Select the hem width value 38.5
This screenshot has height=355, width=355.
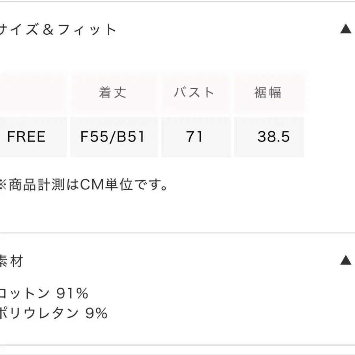tap(273, 136)
